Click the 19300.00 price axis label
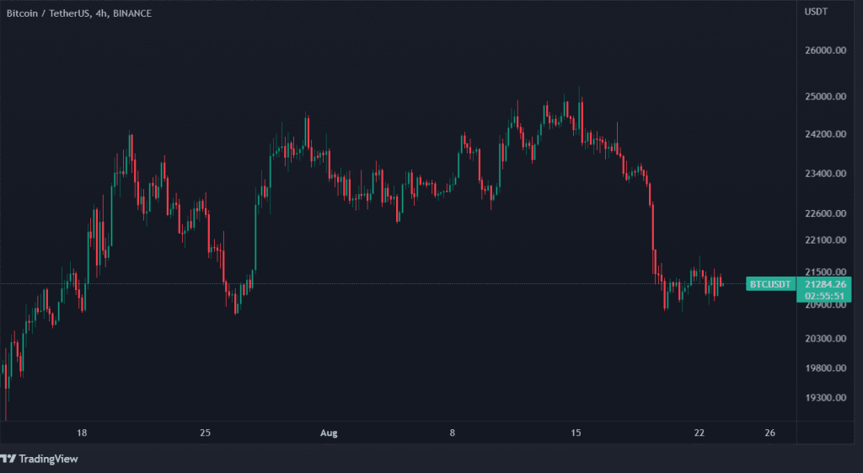The width and height of the screenshot is (863, 473). pyautogui.click(x=825, y=398)
